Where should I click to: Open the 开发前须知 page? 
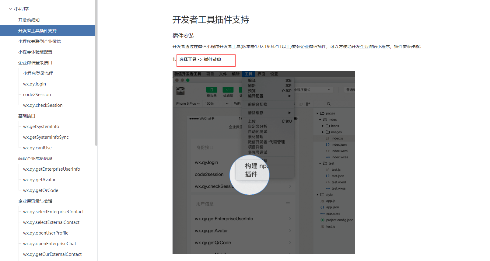point(29,20)
